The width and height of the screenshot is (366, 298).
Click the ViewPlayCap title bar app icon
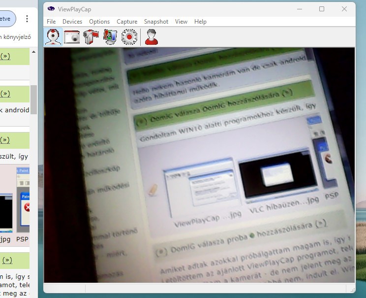[x=51, y=9]
